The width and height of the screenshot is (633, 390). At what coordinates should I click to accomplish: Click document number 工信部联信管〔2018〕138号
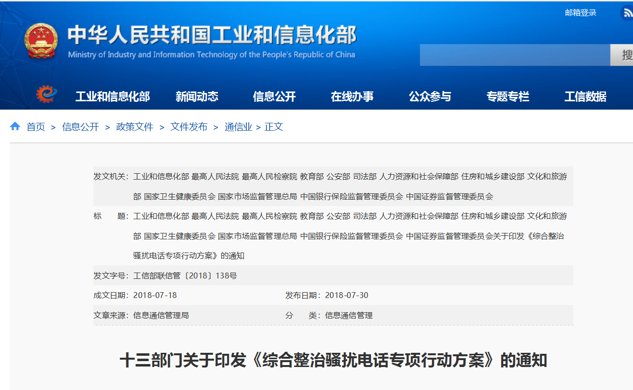(185, 275)
